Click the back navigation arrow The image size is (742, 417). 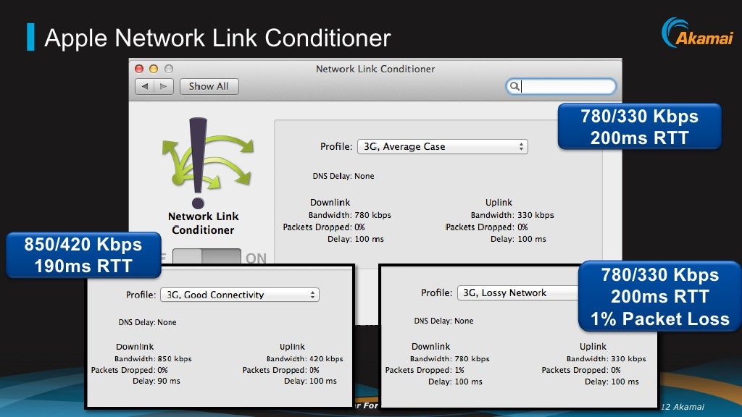[x=145, y=87]
